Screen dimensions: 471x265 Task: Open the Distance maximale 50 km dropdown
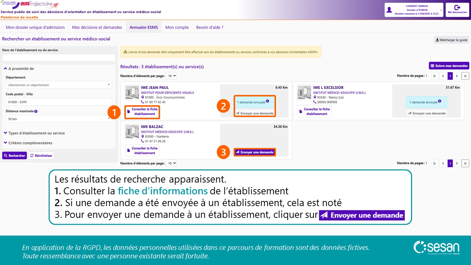tap(59, 119)
